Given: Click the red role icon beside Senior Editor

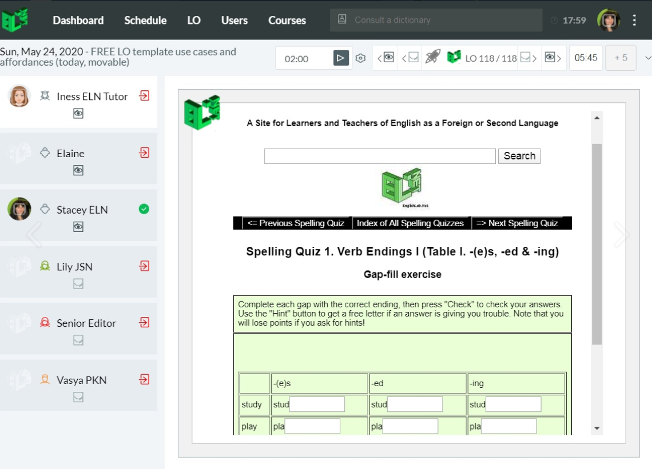Looking at the screenshot, I should click(45, 322).
